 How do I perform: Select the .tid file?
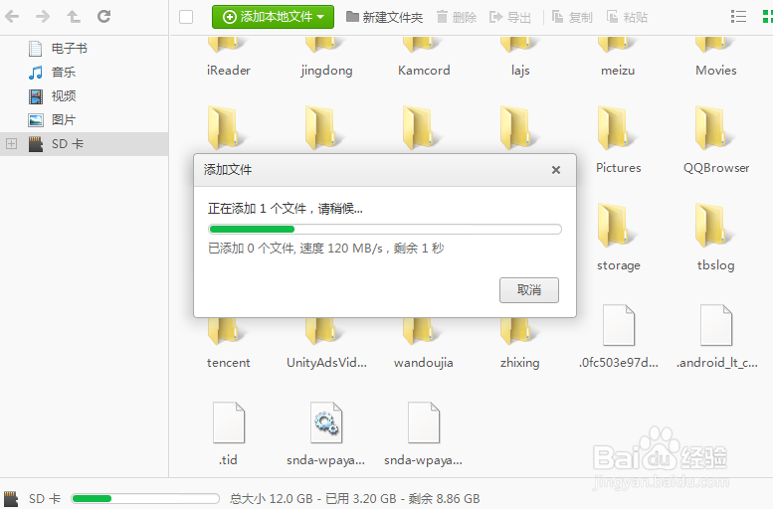pos(228,432)
